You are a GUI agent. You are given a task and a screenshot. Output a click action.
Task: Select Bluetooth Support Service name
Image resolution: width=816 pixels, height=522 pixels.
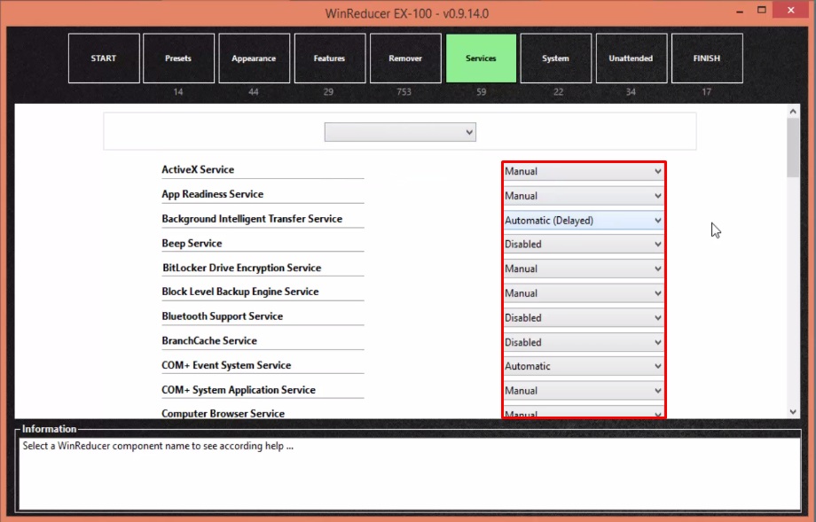coord(223,316)
